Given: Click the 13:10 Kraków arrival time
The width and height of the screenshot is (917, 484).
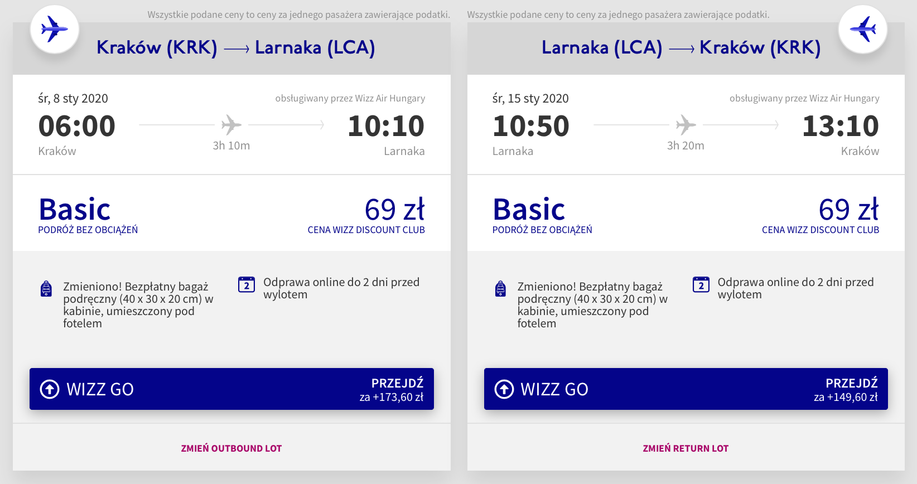Looking at the screenshot, I should click(840, 126).
